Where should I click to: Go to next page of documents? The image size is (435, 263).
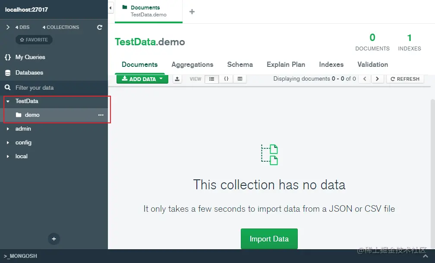[377, 79]
